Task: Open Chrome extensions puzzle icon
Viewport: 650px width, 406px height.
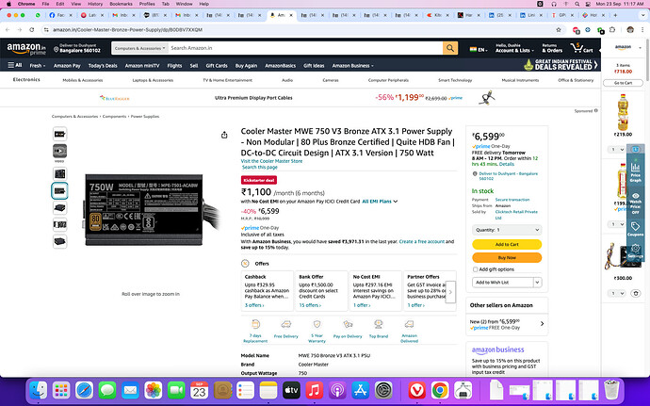Action: click(x=612, y=30)
